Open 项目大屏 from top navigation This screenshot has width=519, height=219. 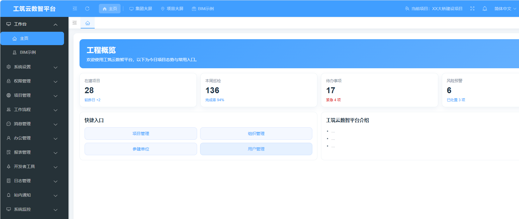point(172,9)
